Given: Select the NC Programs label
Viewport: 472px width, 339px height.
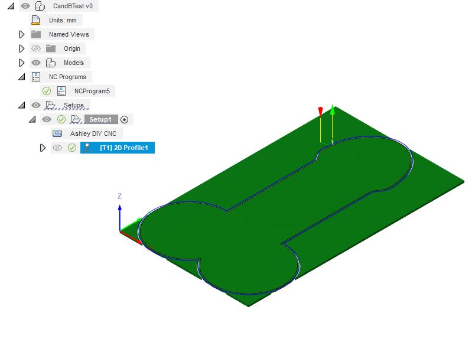Looking at the screenshot, I should 67,77.
